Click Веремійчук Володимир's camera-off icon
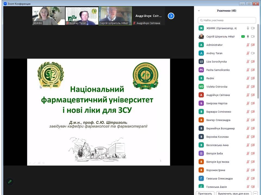This screenshot has width=261, height=195. (253, 128)
